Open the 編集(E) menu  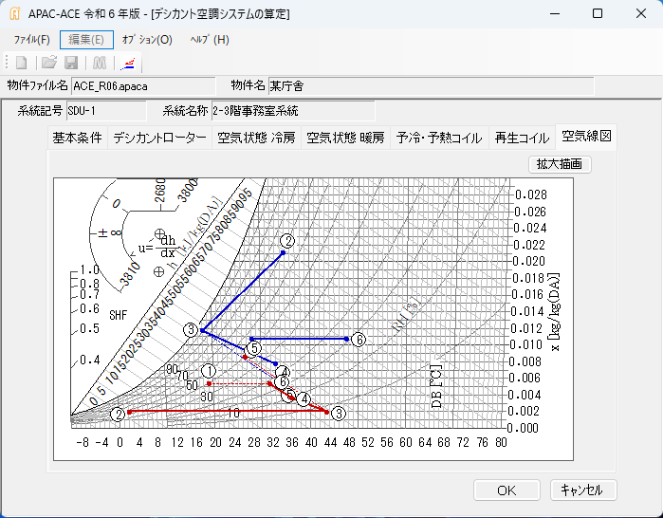(86, 40)
